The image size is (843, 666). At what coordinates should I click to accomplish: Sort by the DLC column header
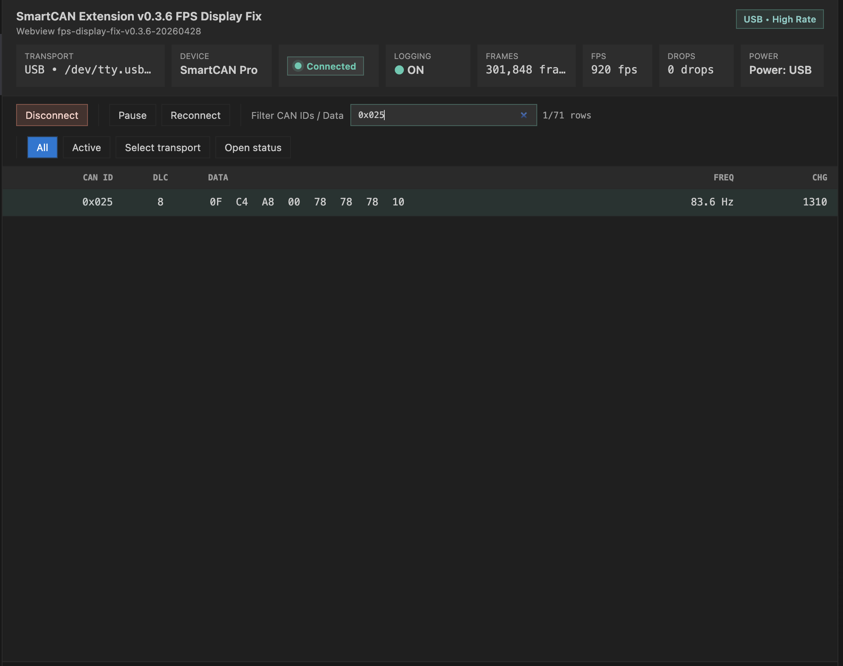tap(161, 177)
